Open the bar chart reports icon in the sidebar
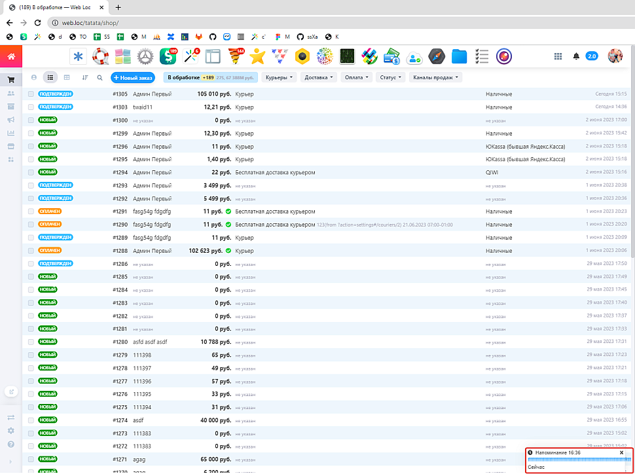This screenshot has height=474, width=635. (10, 133)
